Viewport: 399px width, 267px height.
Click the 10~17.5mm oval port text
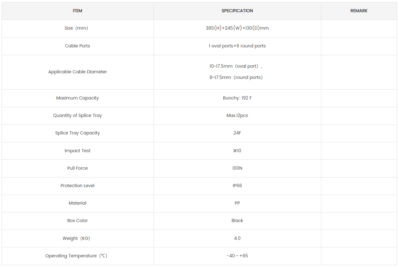[x=235, y=66]
